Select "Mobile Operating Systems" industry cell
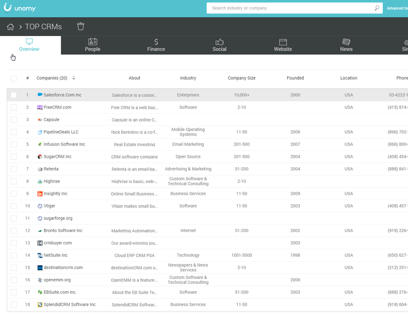The width and height of the screenshot is (408, 314). click(x=188, y=132)
